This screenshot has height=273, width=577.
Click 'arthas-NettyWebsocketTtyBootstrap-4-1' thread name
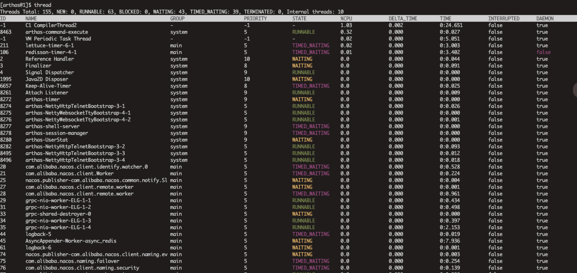[78, 113]
